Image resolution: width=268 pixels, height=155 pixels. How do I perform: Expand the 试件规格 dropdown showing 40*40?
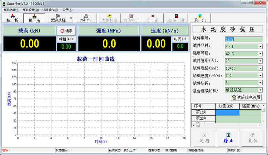260,68
